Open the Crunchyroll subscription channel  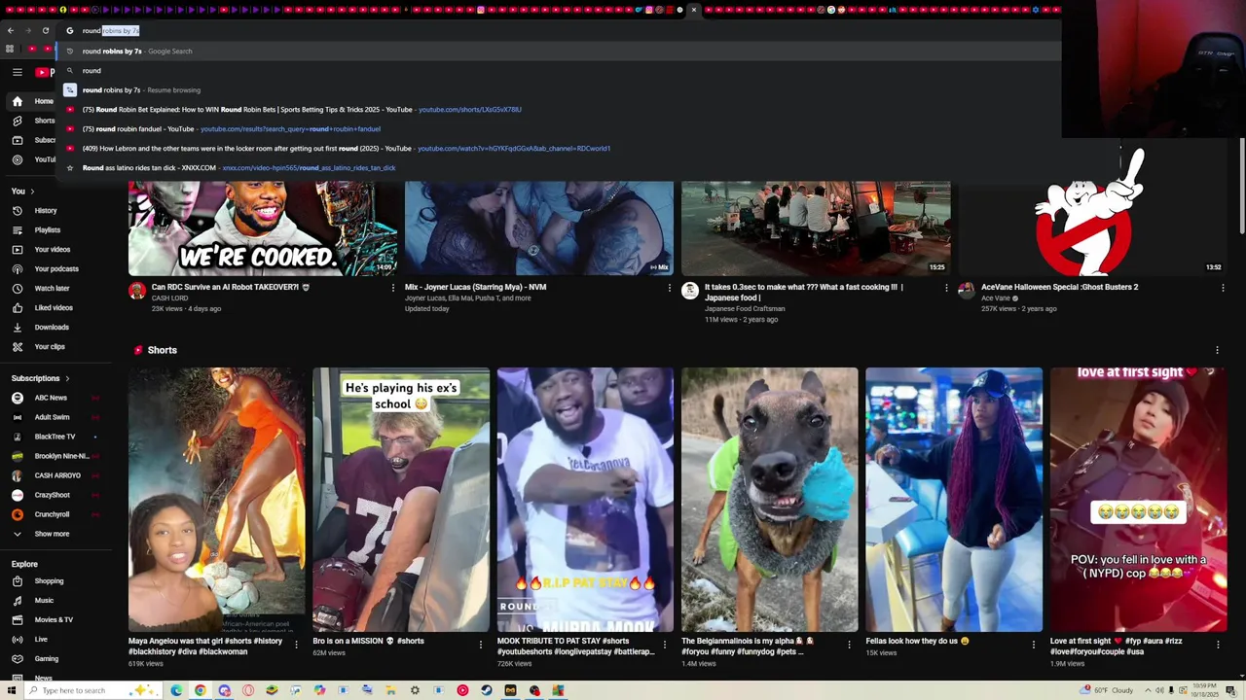coord(52,514)
